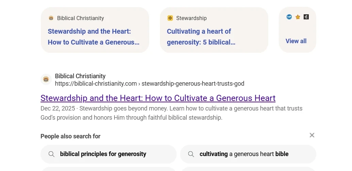Click 'Stewardship' source label in second card
The width and height of the screenshot is (352, 171).
tap(191, 18)
